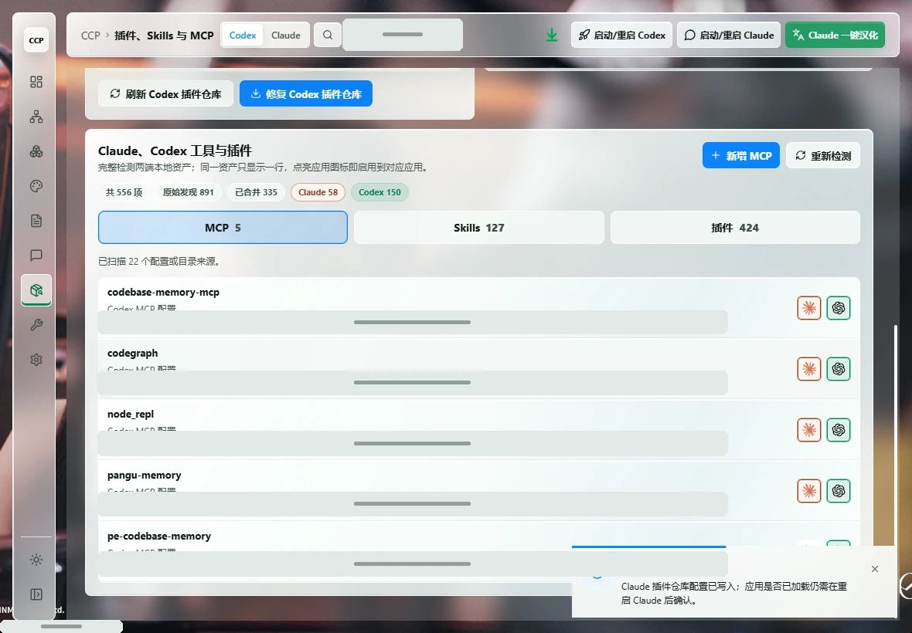Click the Claude 58 filter chip
This screenshot has width=912, height=633.
click(x=318, y=192)
